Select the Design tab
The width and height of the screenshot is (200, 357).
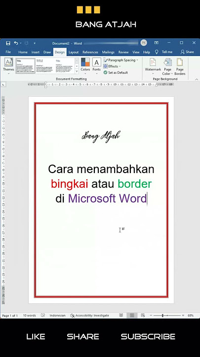click(x=60, y=52)
